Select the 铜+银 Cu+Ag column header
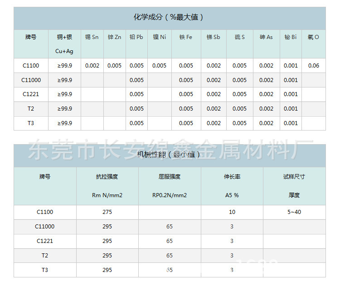Screen dimensions: 340x291 coord(64,44)
